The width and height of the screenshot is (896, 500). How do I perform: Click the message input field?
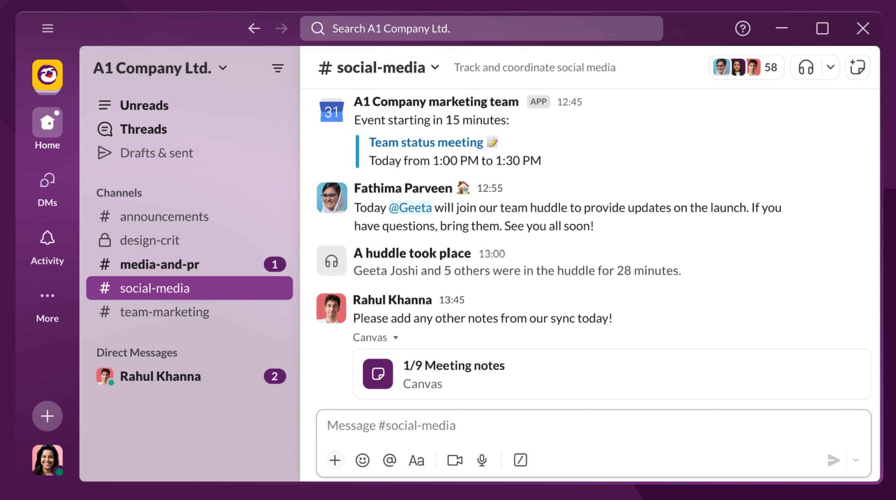(x=592, y=425)
